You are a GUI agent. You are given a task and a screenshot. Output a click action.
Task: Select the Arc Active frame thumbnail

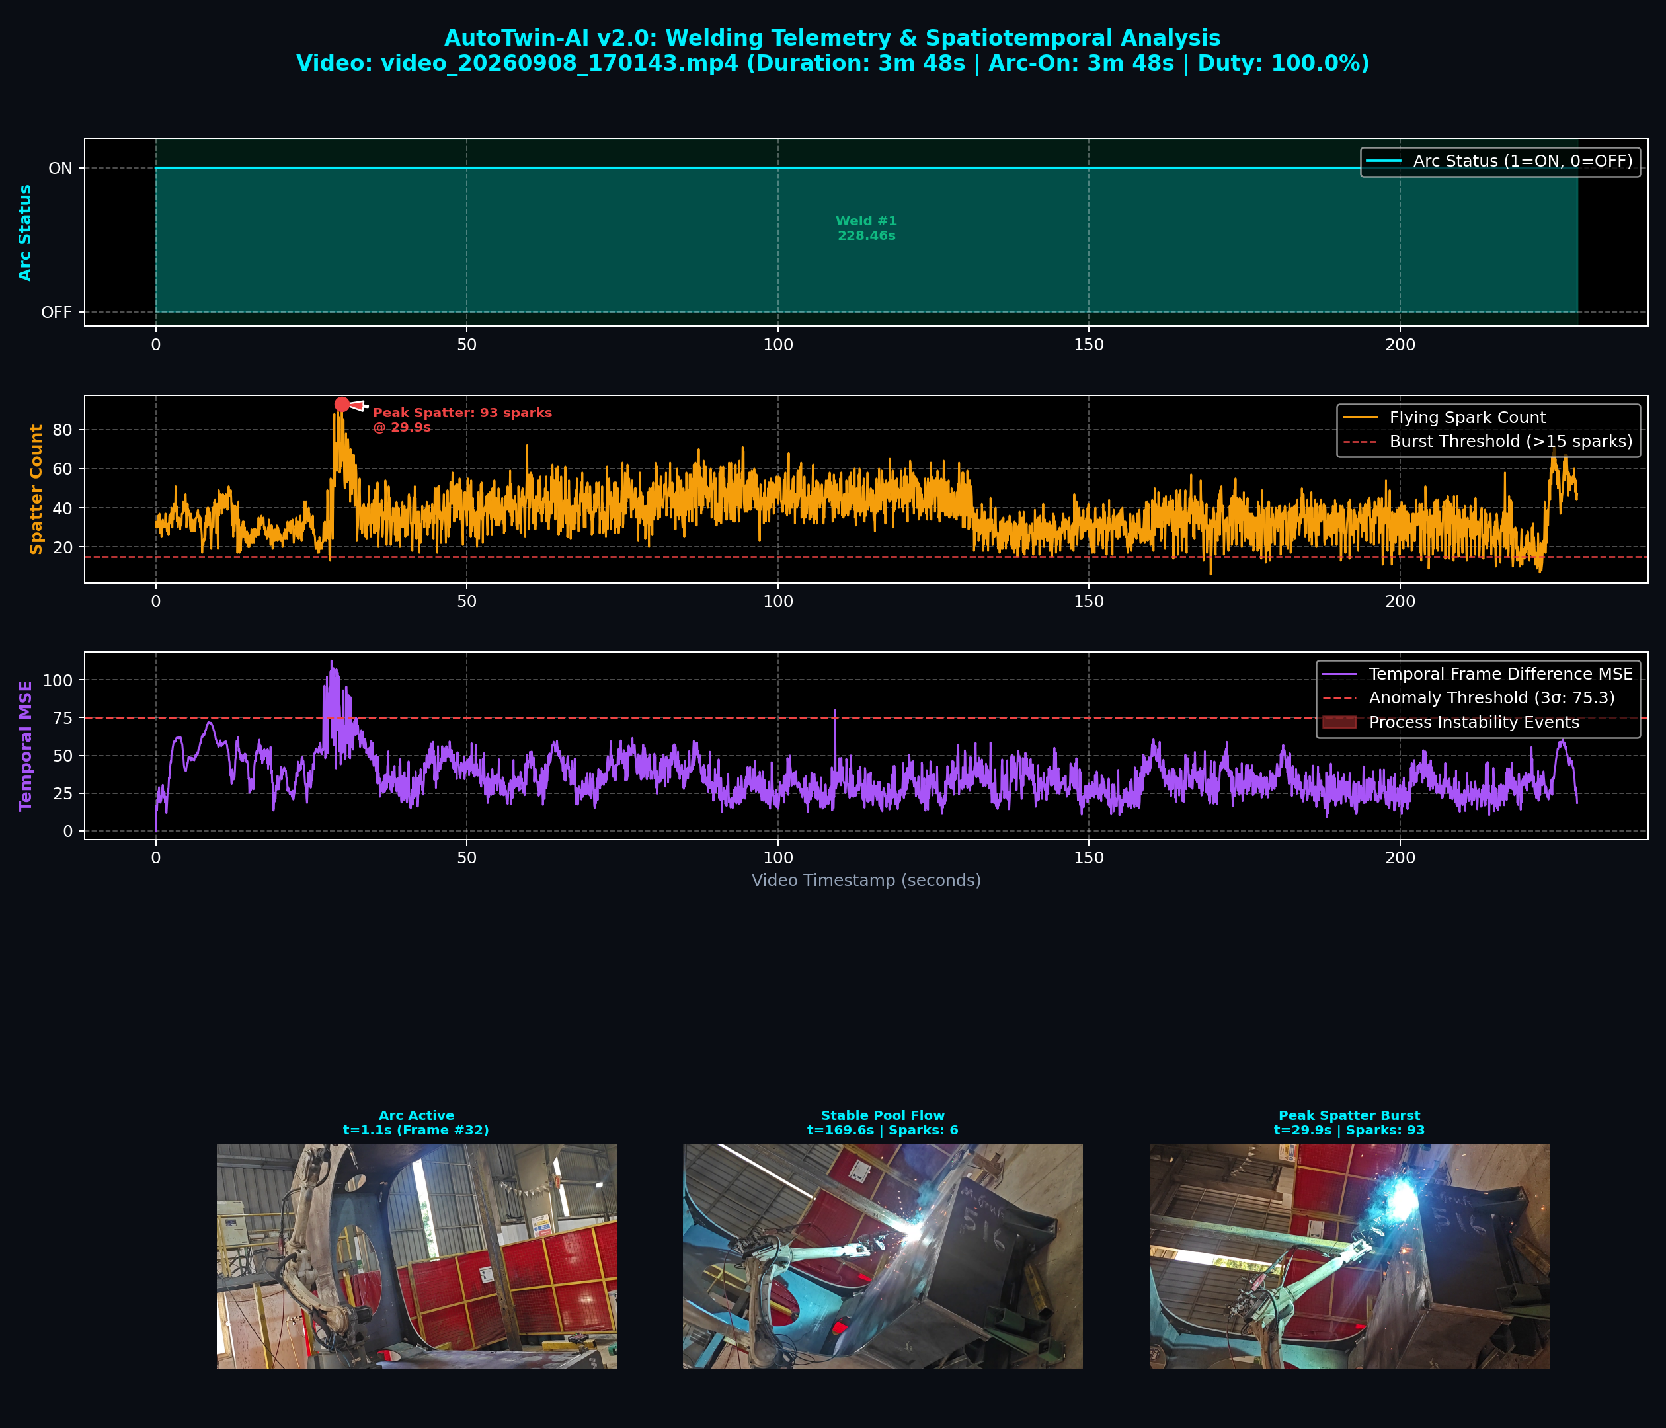coord(416,1256)
